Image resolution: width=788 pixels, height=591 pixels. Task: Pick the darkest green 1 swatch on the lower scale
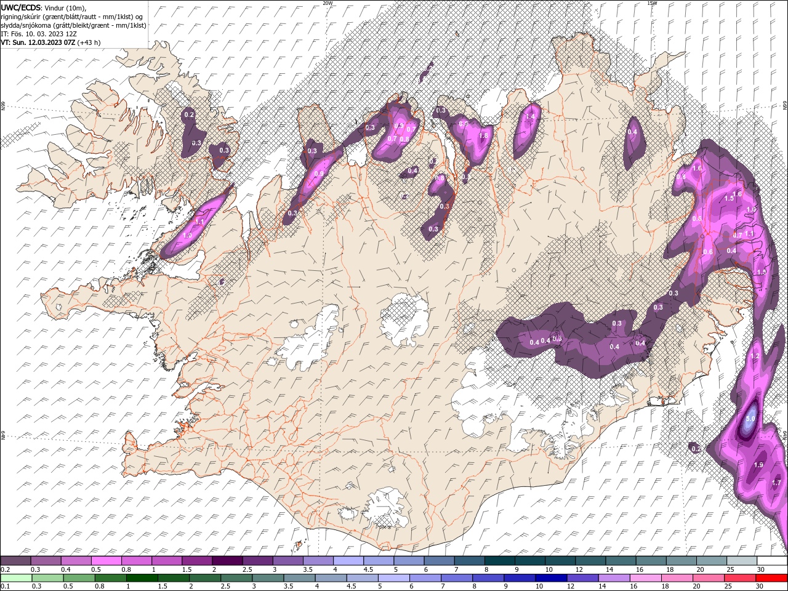point(142,578)
